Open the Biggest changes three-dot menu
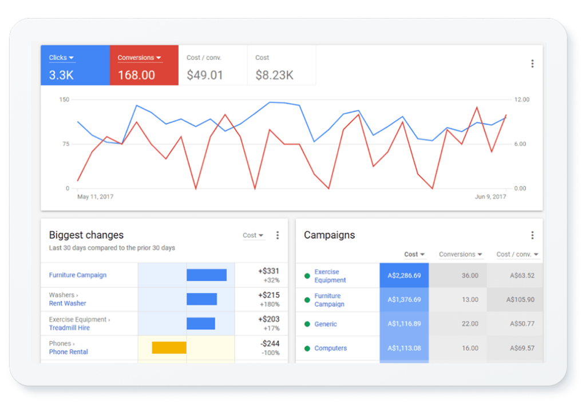Screen dimensions: 586x412 [278, 235]
